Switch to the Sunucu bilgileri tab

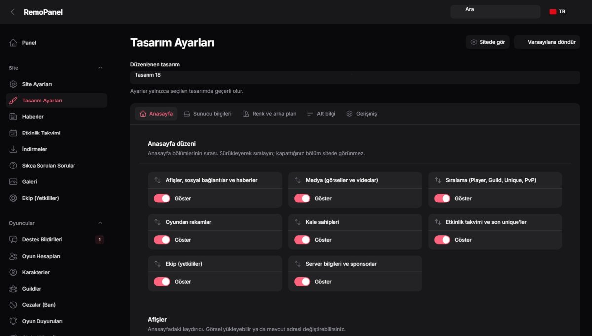pos(207,114)
